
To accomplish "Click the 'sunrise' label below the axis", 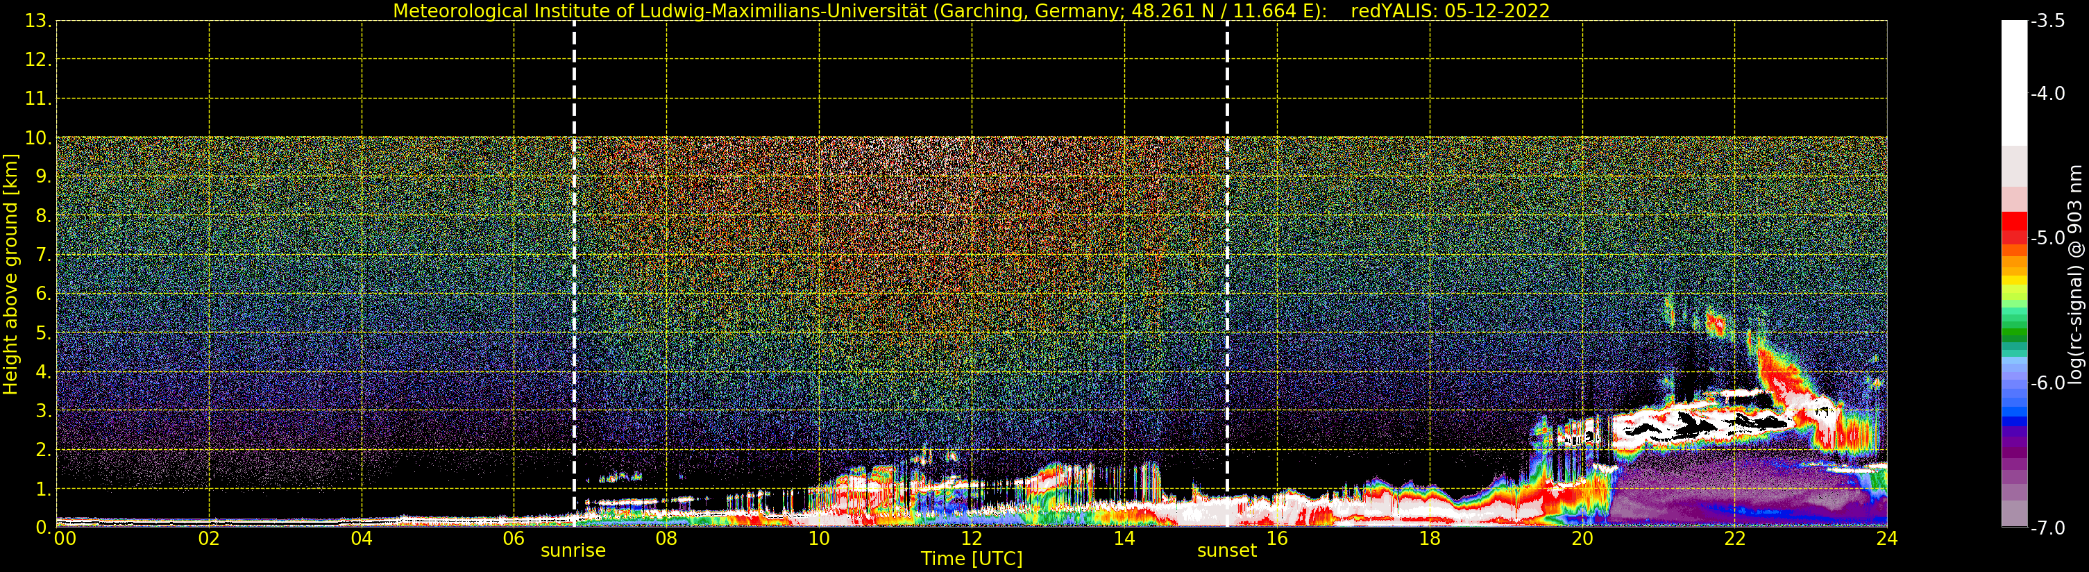I will (x=573, y=551).
